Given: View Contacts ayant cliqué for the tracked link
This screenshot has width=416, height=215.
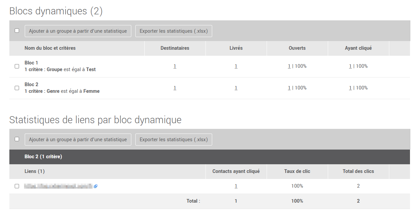Looking at the screenshot, I should click(236, 186).
